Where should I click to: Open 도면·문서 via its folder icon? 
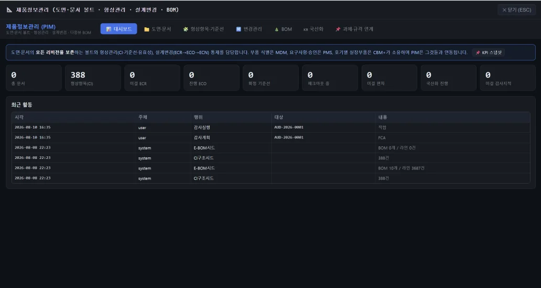pyautogui.click(x=146, y=29)
